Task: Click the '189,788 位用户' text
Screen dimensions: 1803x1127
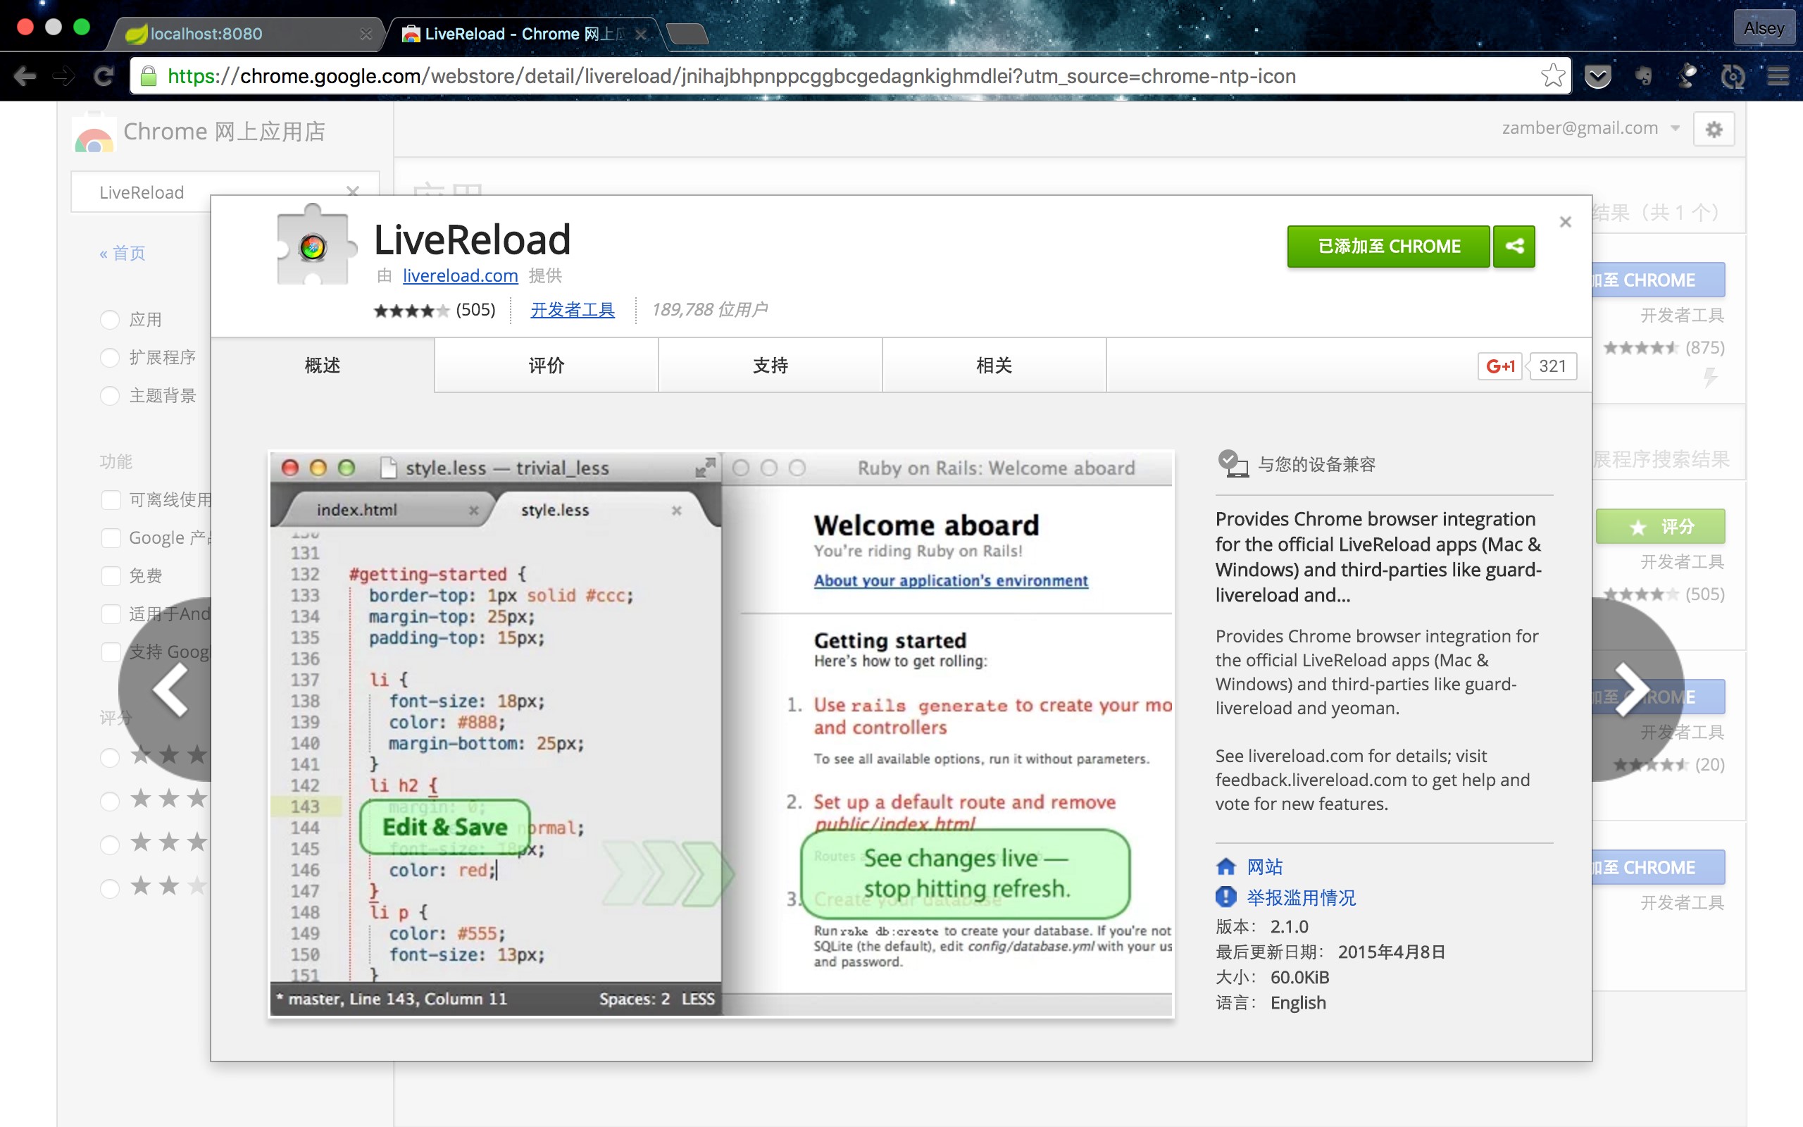Action: click(709, 309)
